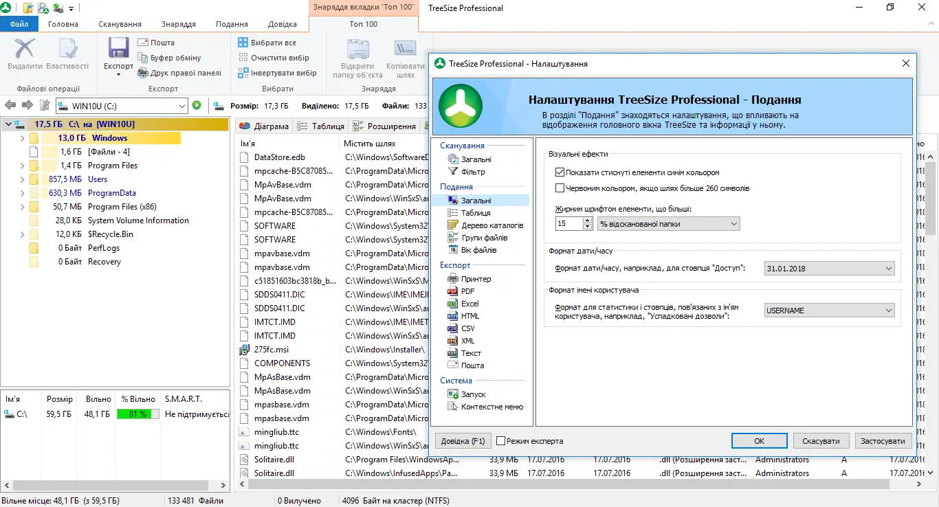Expand the Windows folder in tree
The image size is (939, 507).
point(23,138)
